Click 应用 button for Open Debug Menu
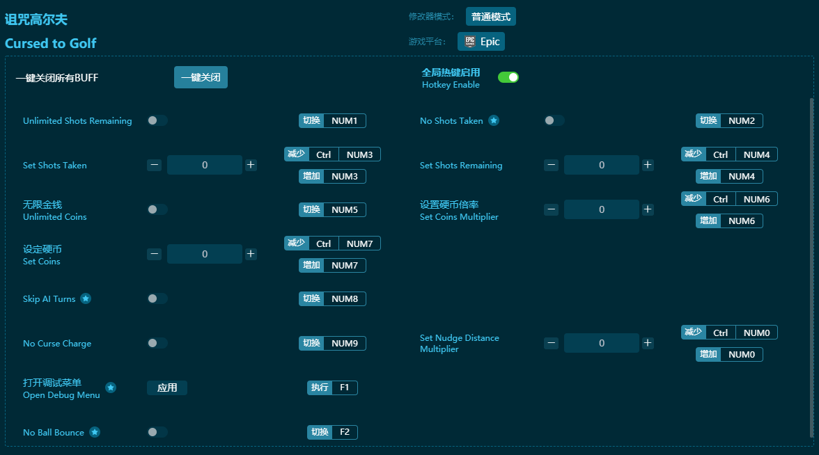Image resolution: width=819 pixels, height=455 pixels. click(x=167, y=388)
